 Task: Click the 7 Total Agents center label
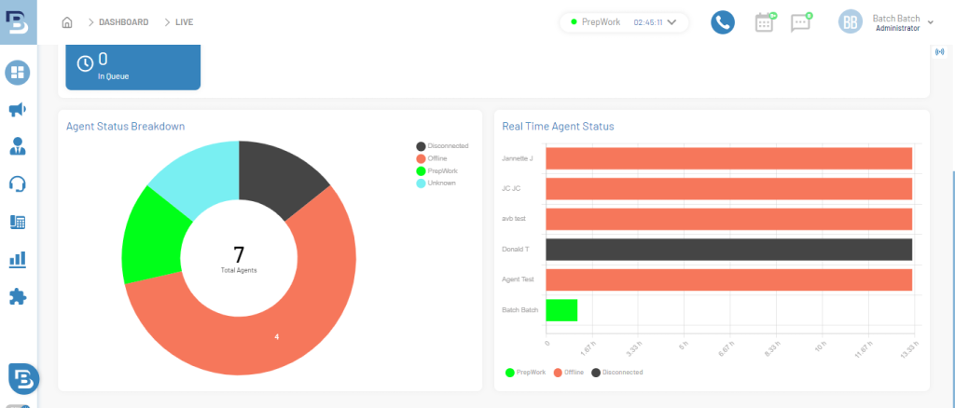(239, 259)
